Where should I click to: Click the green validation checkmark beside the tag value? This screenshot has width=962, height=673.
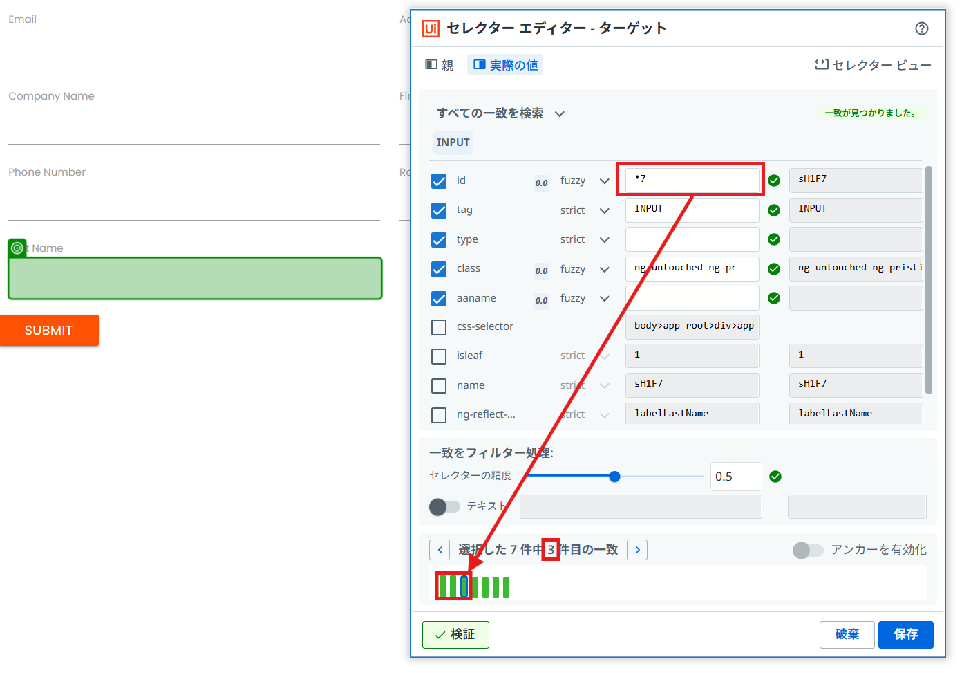coord(774,210)
